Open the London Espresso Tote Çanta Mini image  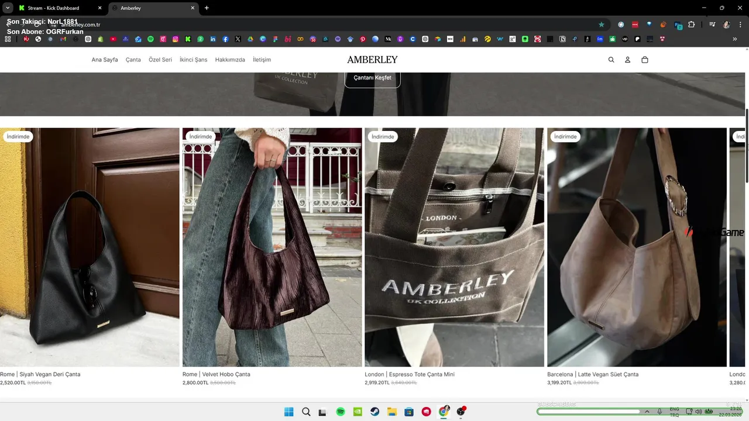pos(455,247)
